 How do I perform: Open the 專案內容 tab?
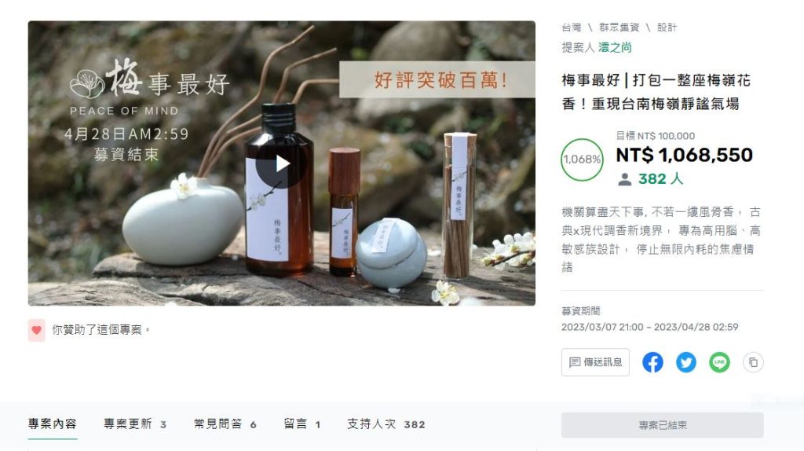[53, 424]
